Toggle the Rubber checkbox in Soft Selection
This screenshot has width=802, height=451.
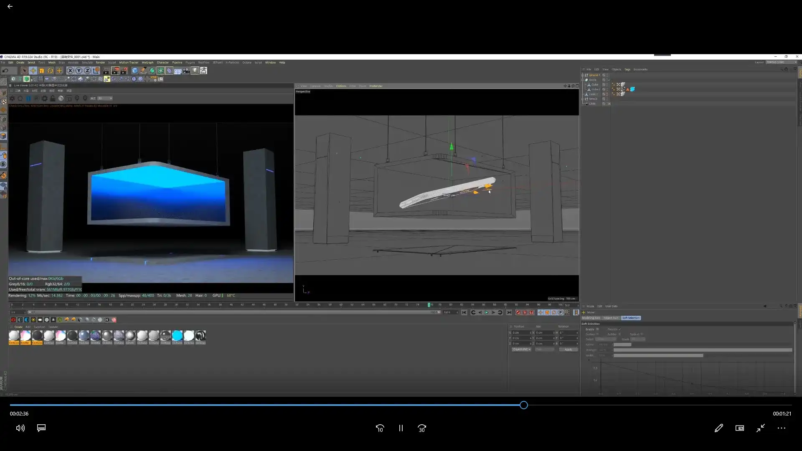tap(619, 334)
